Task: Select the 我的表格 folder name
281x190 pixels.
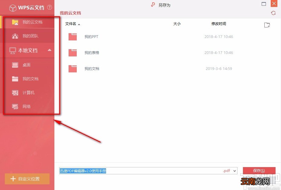Action: pos(92,52)
